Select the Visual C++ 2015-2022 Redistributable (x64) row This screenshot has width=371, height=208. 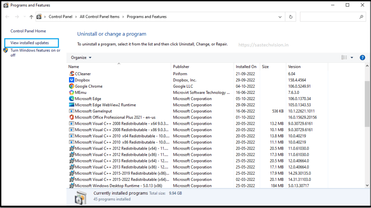click(x=197, y=179)
